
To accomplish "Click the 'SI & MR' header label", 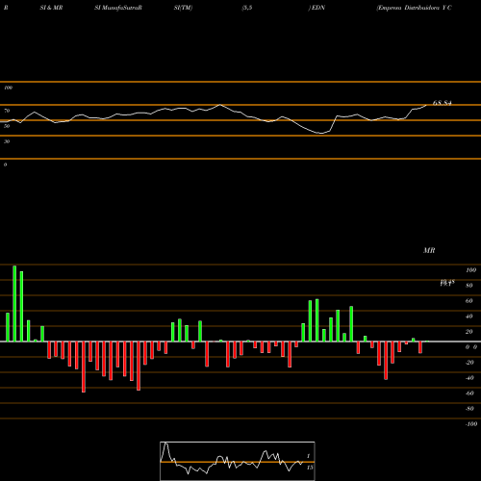I will coord(51,8).
